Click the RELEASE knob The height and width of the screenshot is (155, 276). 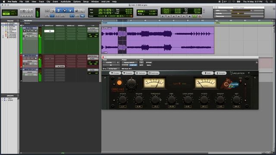coord(139,100)
